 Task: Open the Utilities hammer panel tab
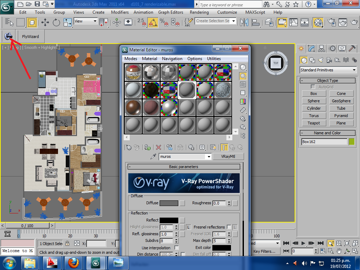[x=352, y=49]
